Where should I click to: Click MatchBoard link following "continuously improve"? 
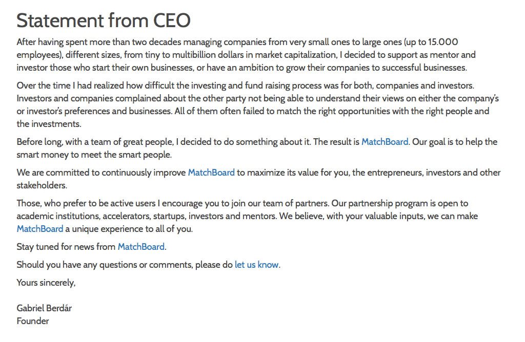[x=211, y=173]
